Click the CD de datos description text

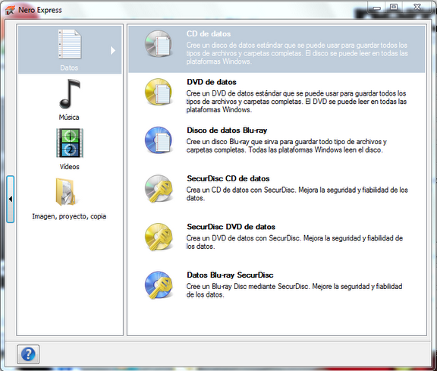(297, 53)
